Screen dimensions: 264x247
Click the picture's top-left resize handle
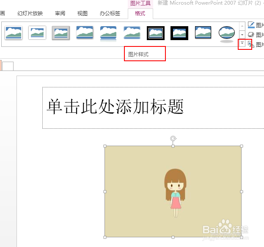point(105,146)
